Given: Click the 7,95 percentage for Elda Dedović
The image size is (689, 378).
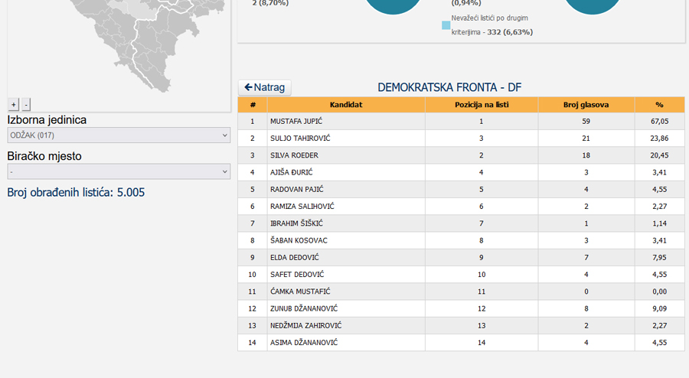Looking at the screenshot, I should (660, 258).
